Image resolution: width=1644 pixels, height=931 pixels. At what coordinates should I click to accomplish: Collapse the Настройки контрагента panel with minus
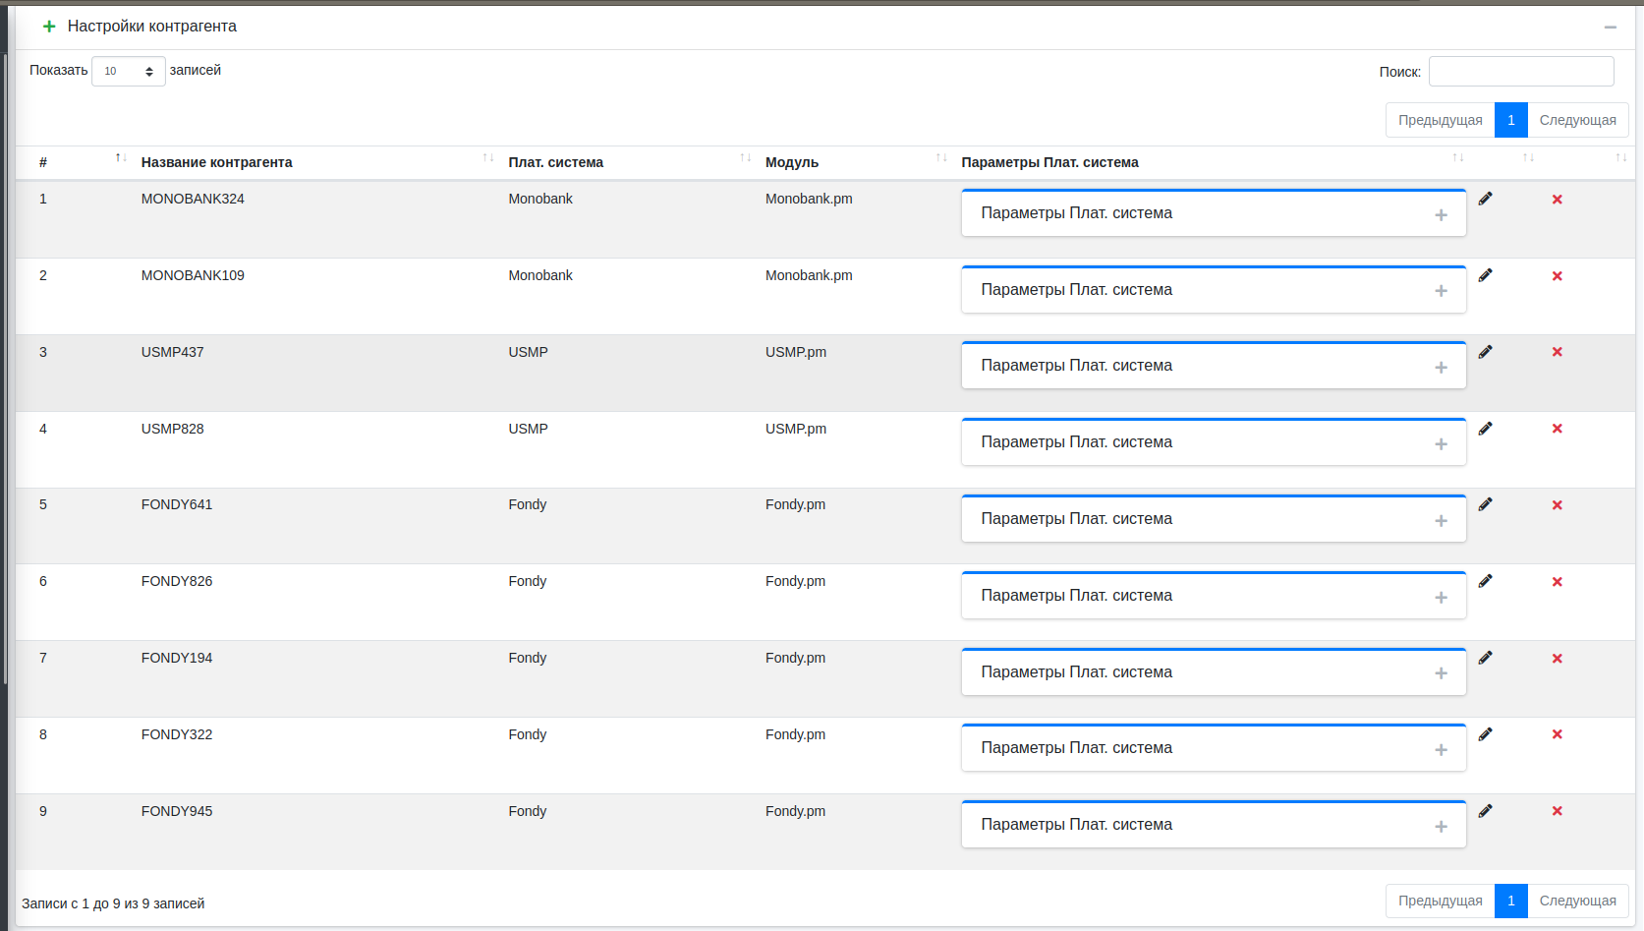pyautogui.click(x=1610, y=28)
